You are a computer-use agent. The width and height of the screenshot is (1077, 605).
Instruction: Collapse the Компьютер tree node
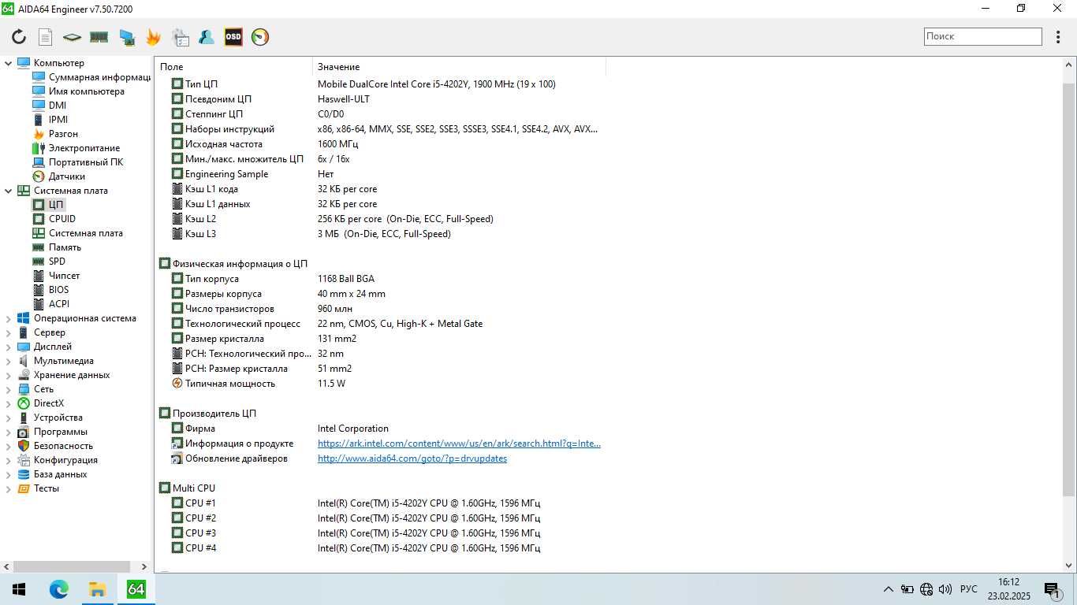[x=9, y=63]
